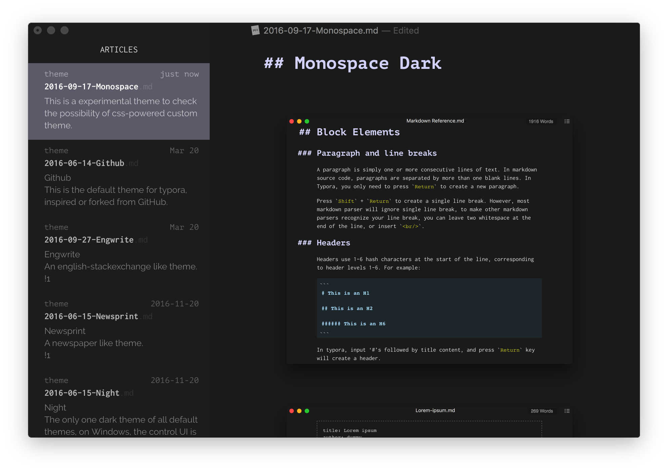Select the 2016-09-17-Monospace article
Screen dimensions: 668x471
tap(119, 101)
